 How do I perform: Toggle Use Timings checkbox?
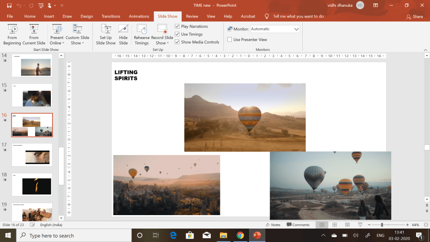click(x=177, y=34)
